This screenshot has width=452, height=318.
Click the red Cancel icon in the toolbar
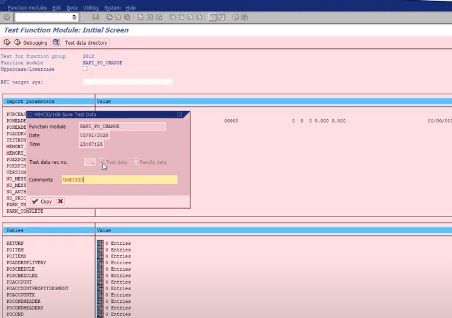(x=127, y=18)
